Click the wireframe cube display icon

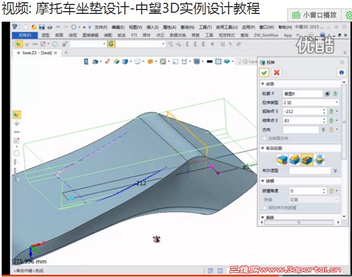tap(137, 61)
